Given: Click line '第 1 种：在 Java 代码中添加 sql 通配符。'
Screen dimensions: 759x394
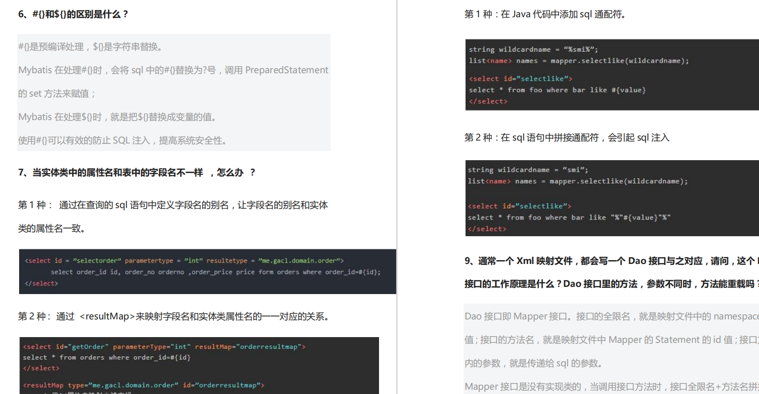Looking at the screenshot, I should point(546,14).
